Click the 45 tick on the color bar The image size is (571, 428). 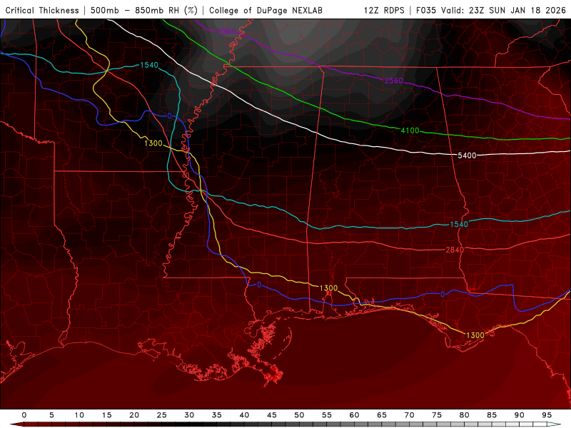tap(272, 415)
